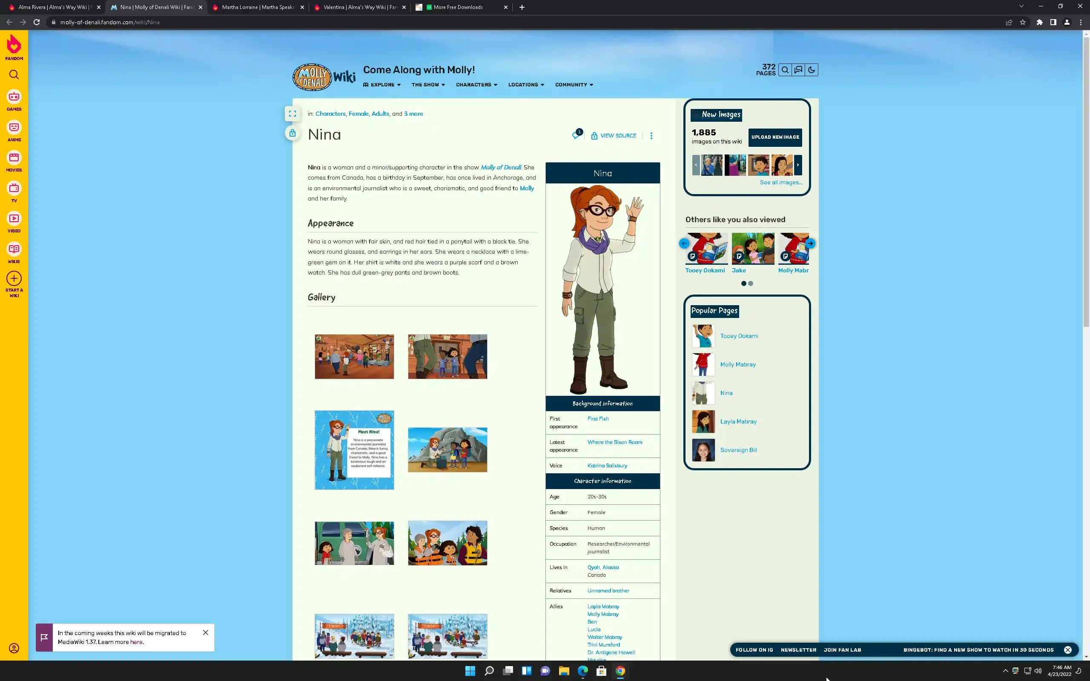Click the comments bubble icon beside View Source
The height and width of the screenshot is (681, 1090).
coord(577,135)
